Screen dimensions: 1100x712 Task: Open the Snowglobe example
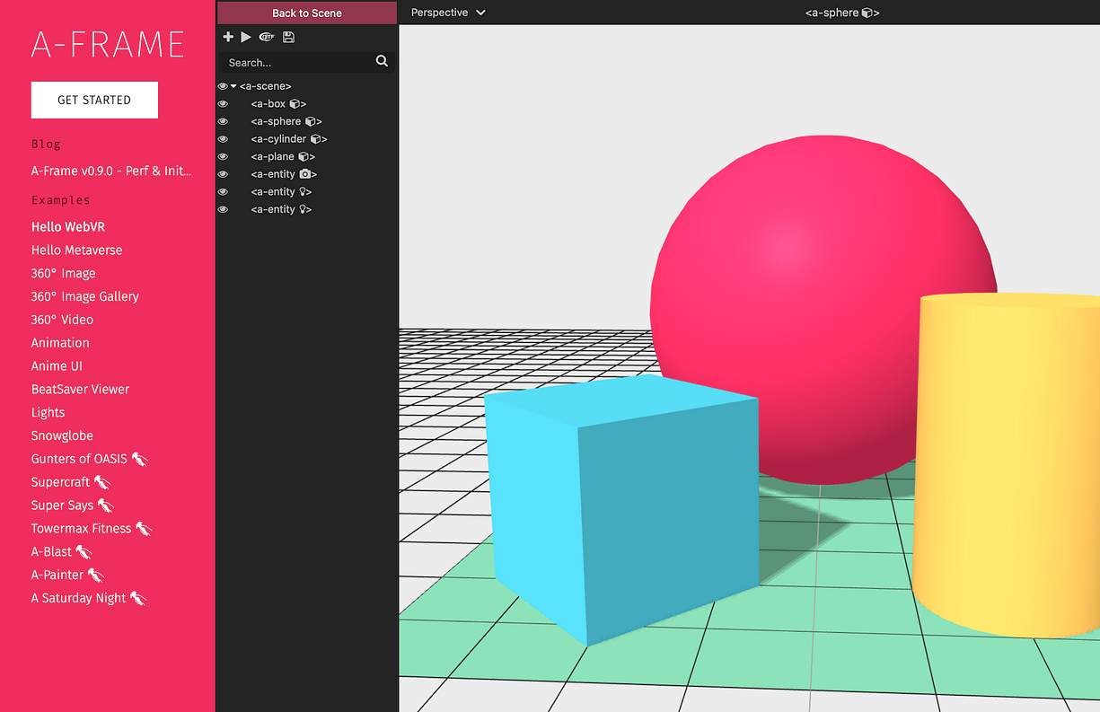(x=62, y=435)
